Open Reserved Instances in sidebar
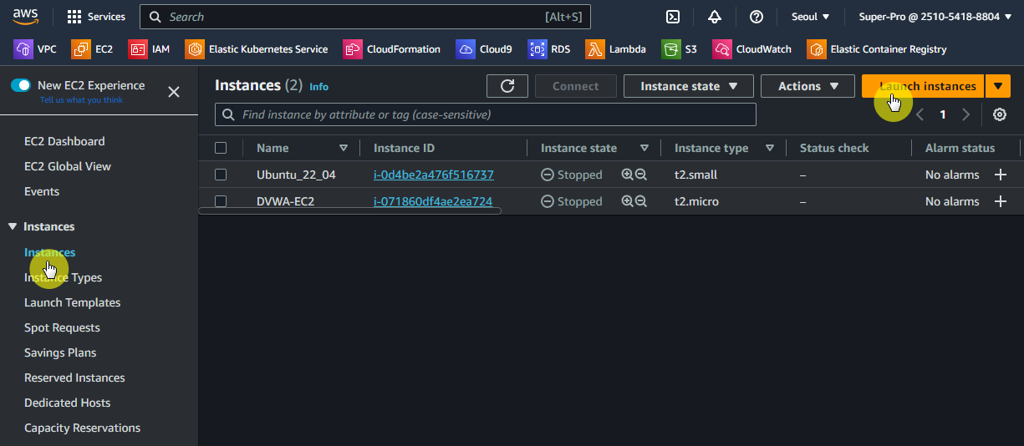Image resolution: width=1024 pixels, height=446 pixels. tap(74, 378)
